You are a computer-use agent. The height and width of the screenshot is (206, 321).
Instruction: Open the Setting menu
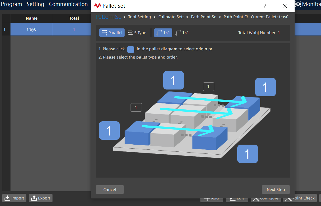pos(35,4)
